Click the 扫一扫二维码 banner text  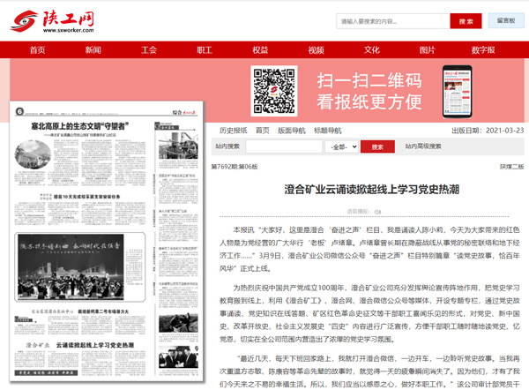click(x=369, y=80)
